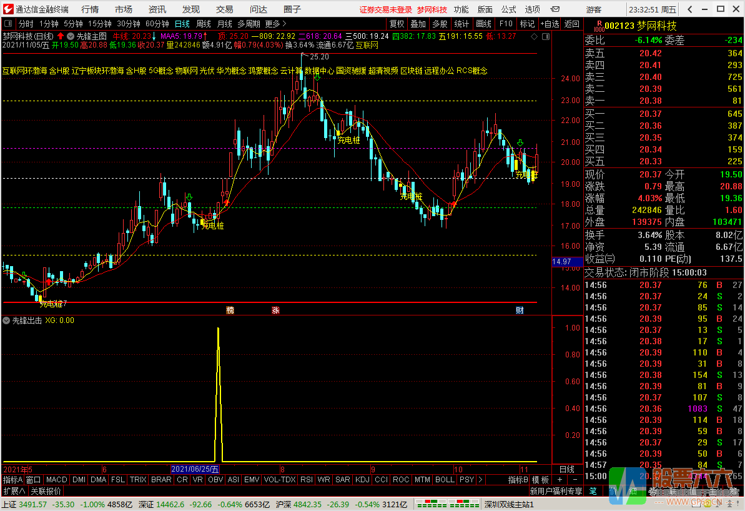This screenshot has width=745, height=511.
Task: Click the back arrow in title bar
Action: click(690, 9)
